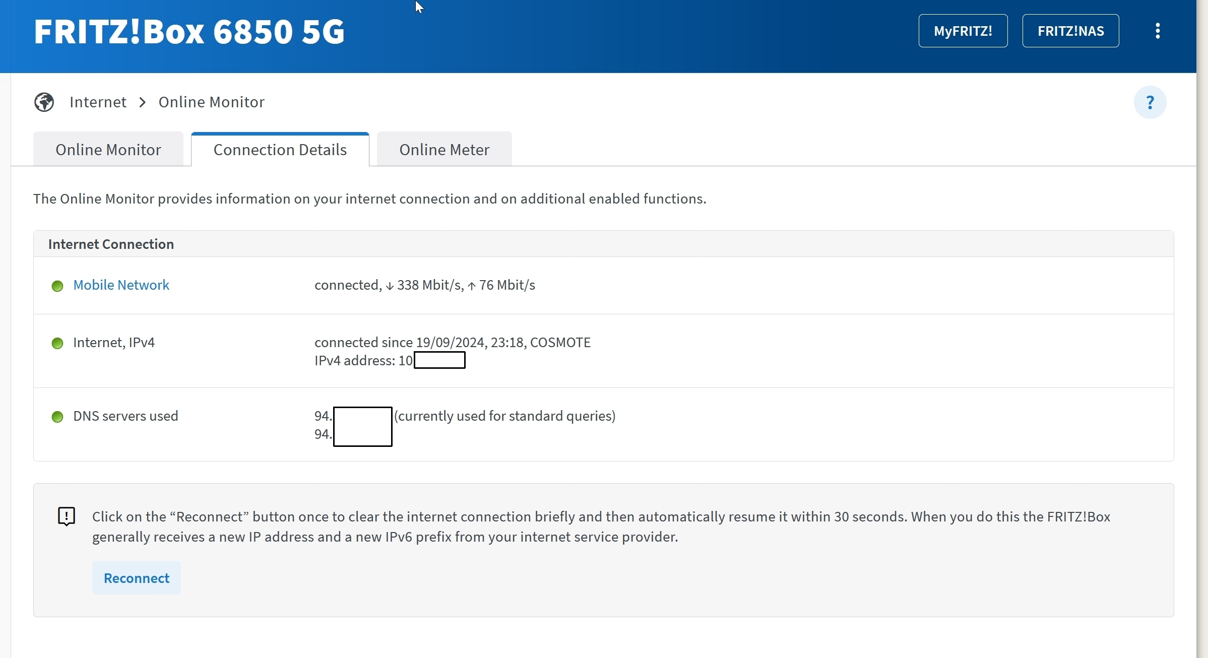Click the FRITZ!Box 6850 5G title

(189, 31)
